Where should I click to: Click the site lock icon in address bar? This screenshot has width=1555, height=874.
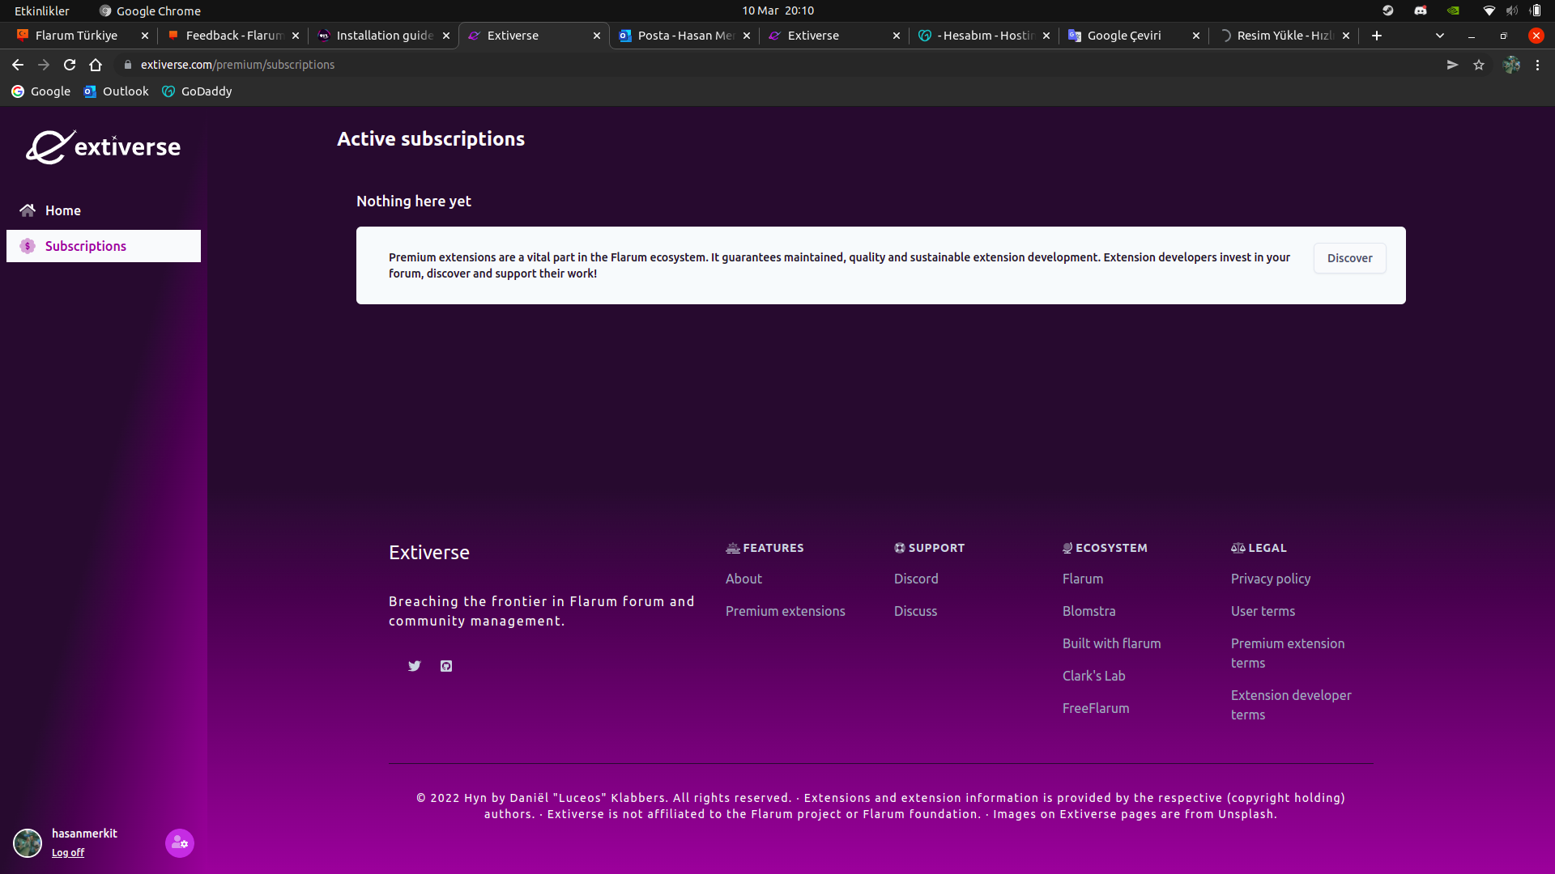(128, 65)
